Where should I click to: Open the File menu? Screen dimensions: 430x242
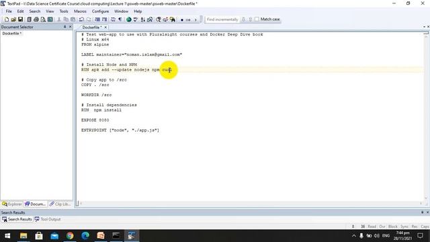(x=9, y=11)
